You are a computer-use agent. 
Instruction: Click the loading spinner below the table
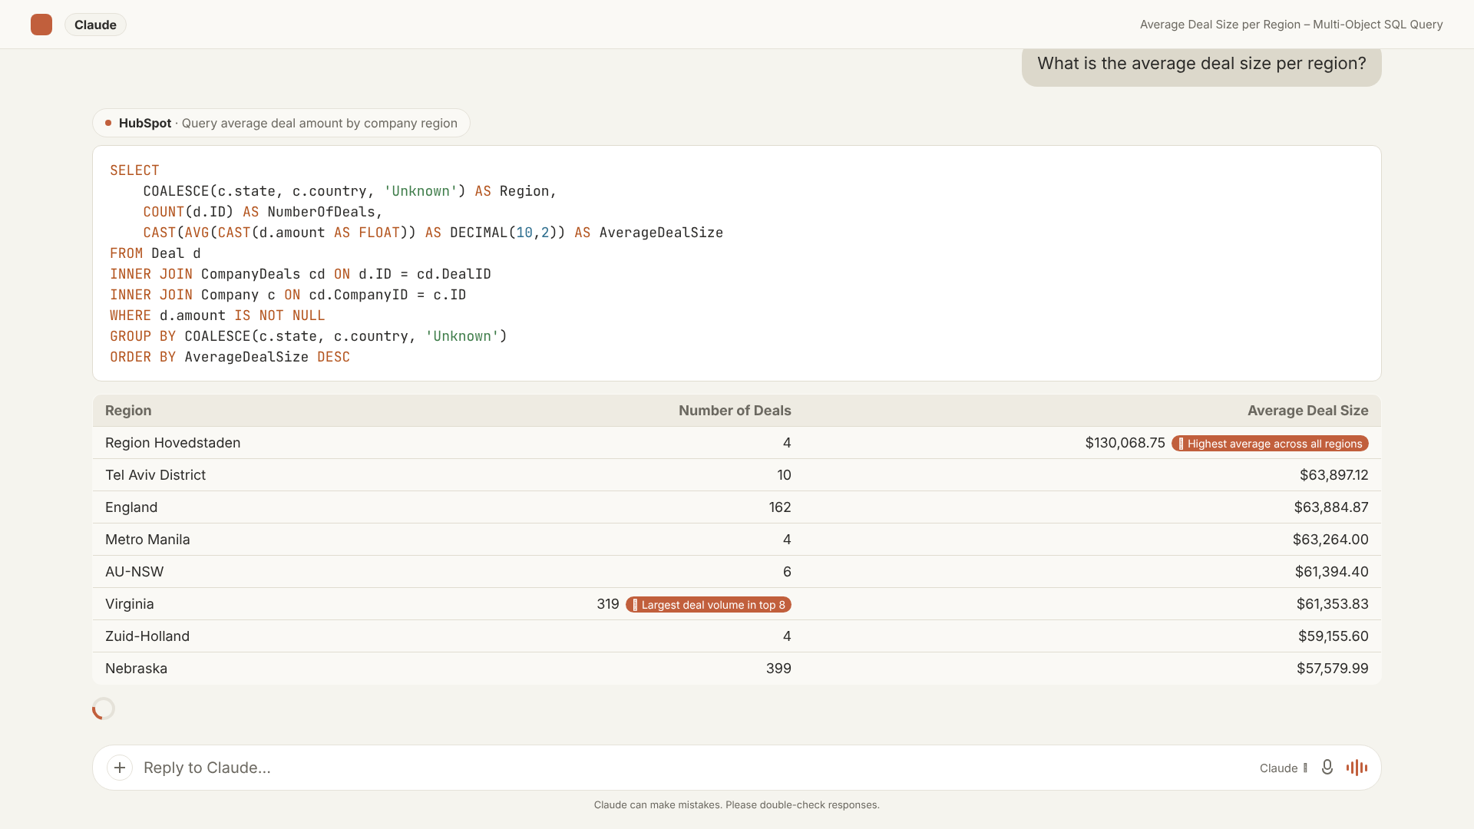tap(104, 708)
